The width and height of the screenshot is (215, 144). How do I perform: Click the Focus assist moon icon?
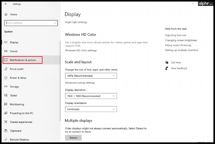click(6, 69)
